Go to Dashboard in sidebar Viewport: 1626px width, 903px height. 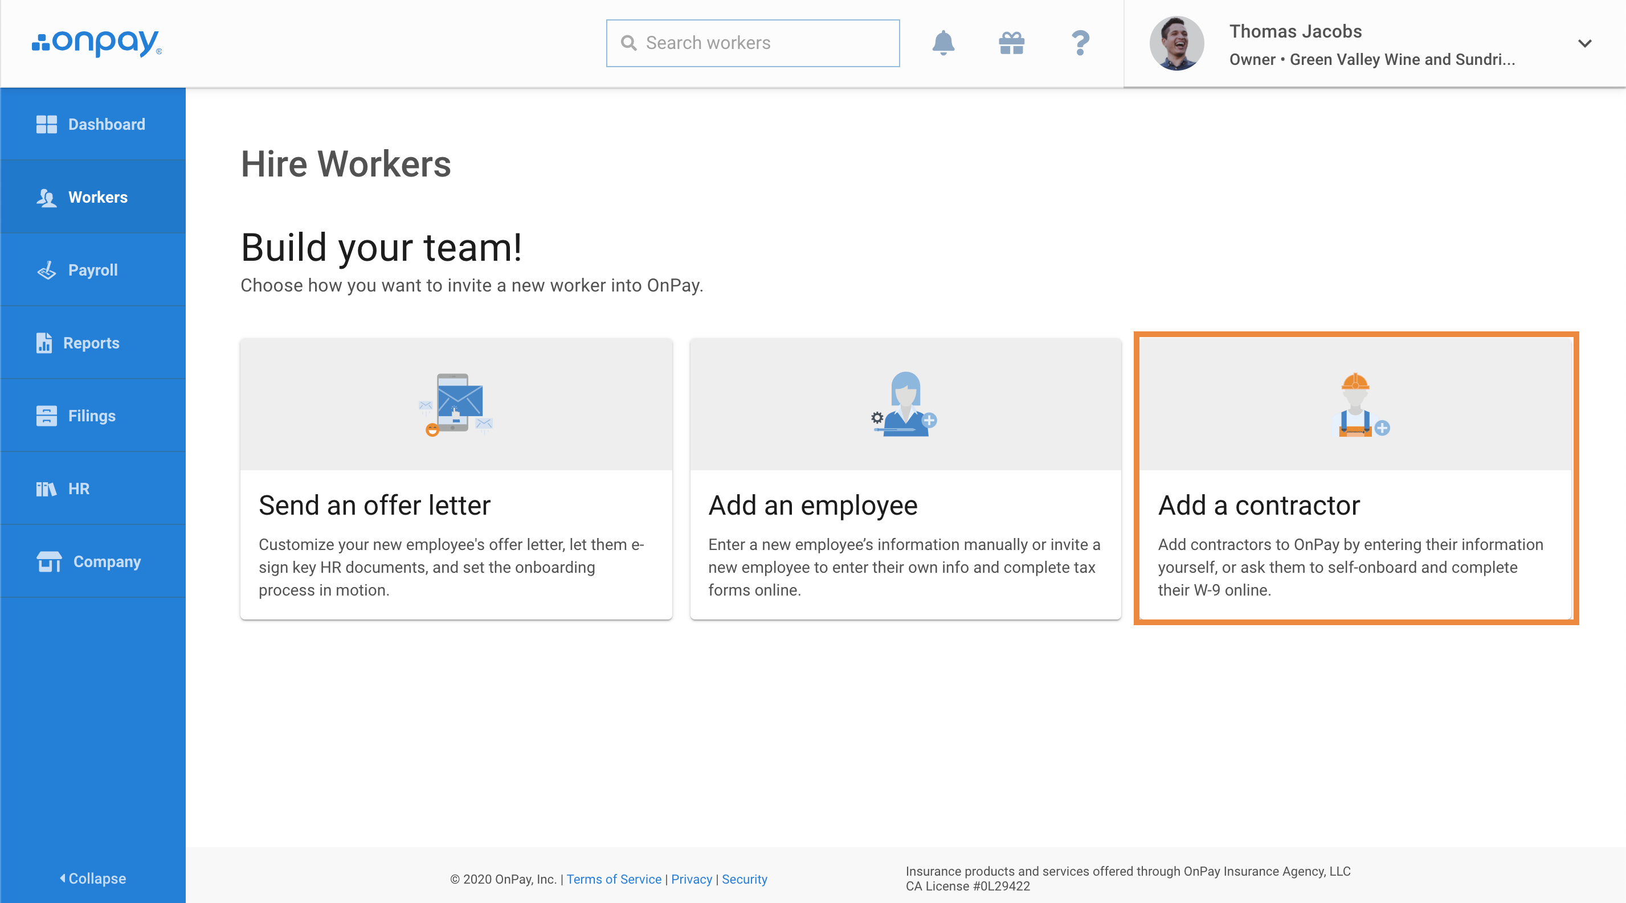click(93, 124)
